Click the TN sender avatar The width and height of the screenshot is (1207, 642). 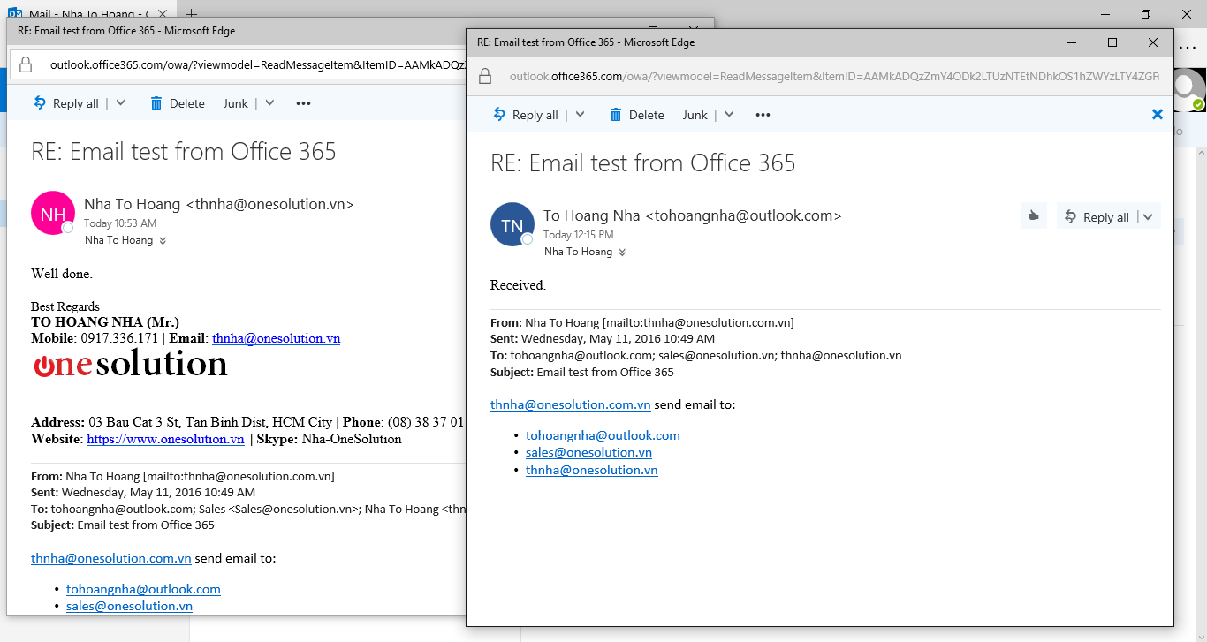512,225
